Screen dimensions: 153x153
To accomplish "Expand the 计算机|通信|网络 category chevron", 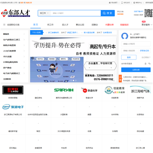I will click(x=24, y=62).
